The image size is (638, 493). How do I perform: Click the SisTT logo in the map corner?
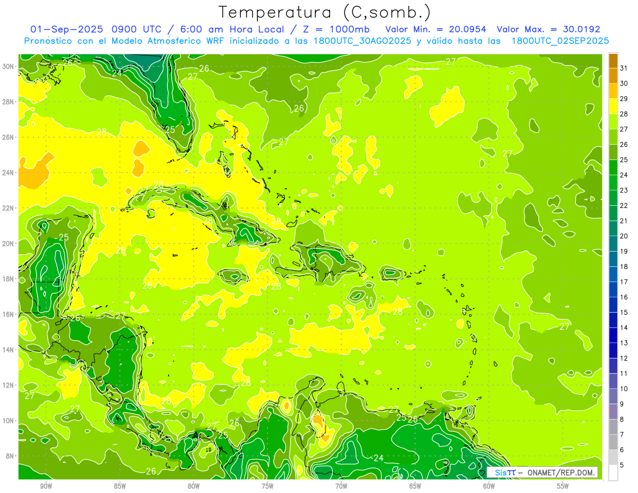coord(505,472)
